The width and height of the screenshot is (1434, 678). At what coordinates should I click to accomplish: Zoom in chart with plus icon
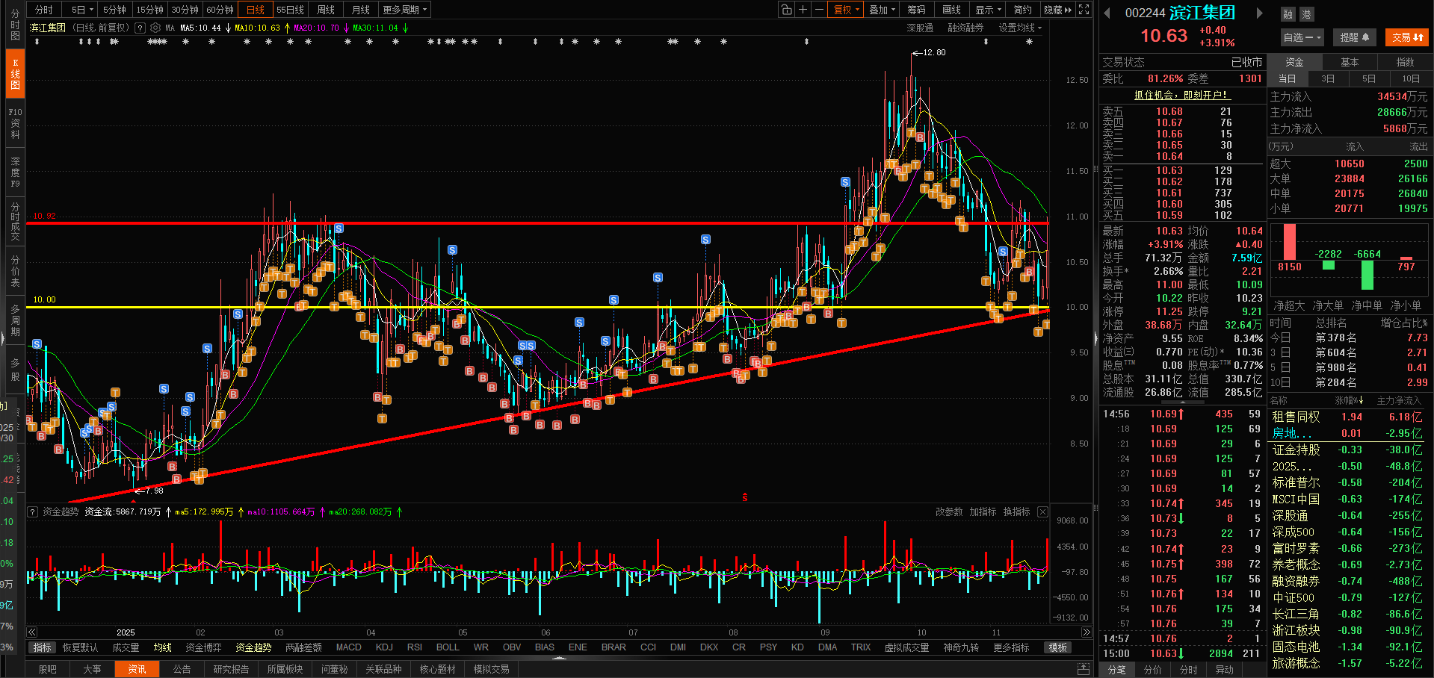pyautogui.click(x=803, y=10)
